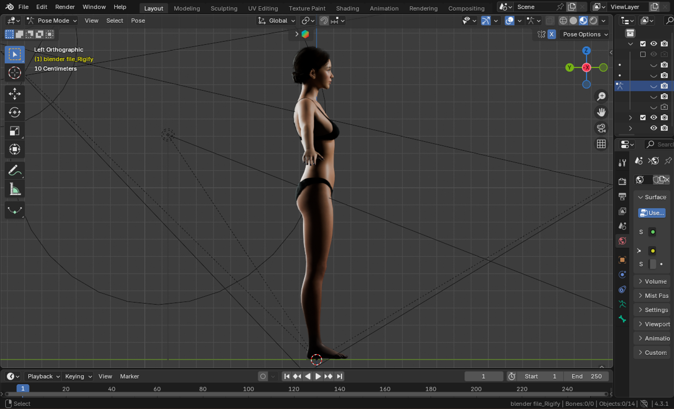
Task: Open the Pose Mode interaction mode dropdown
Action: [52, 21]
